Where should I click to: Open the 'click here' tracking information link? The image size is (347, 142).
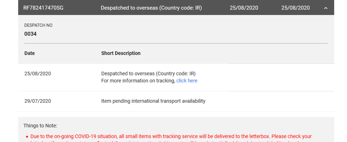tap(187, 81)
